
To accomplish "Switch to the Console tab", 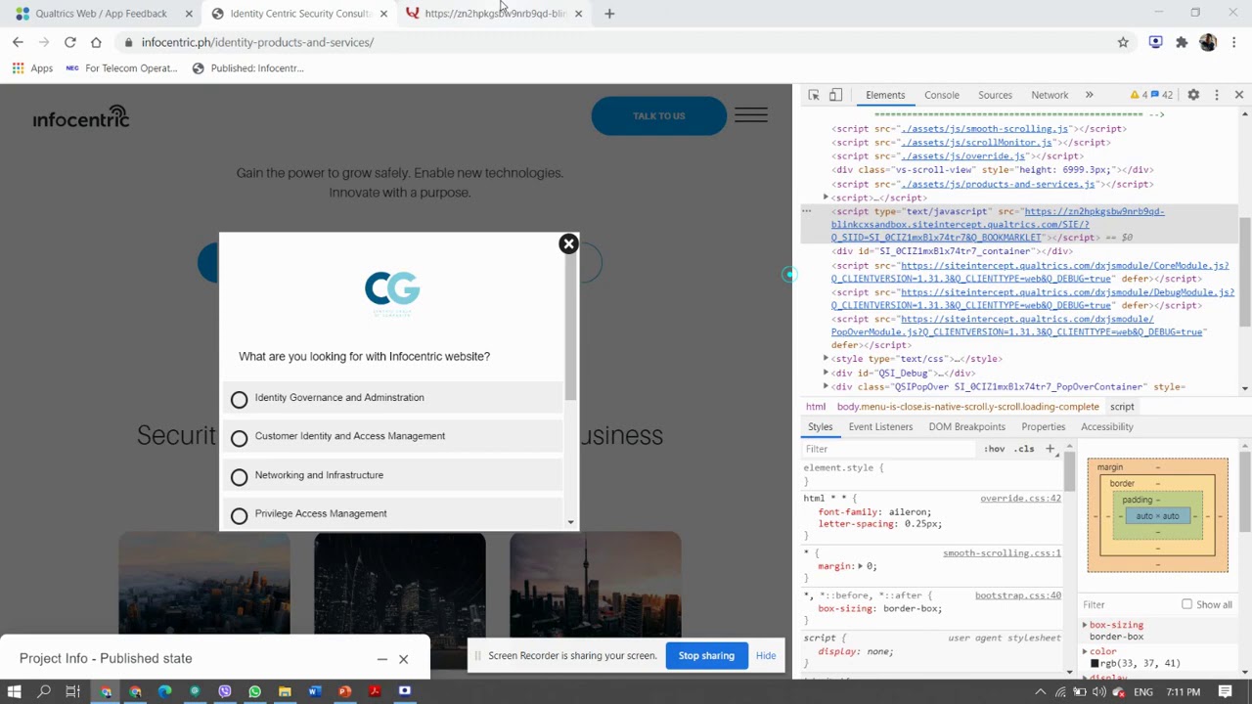I will coord(942,95).
